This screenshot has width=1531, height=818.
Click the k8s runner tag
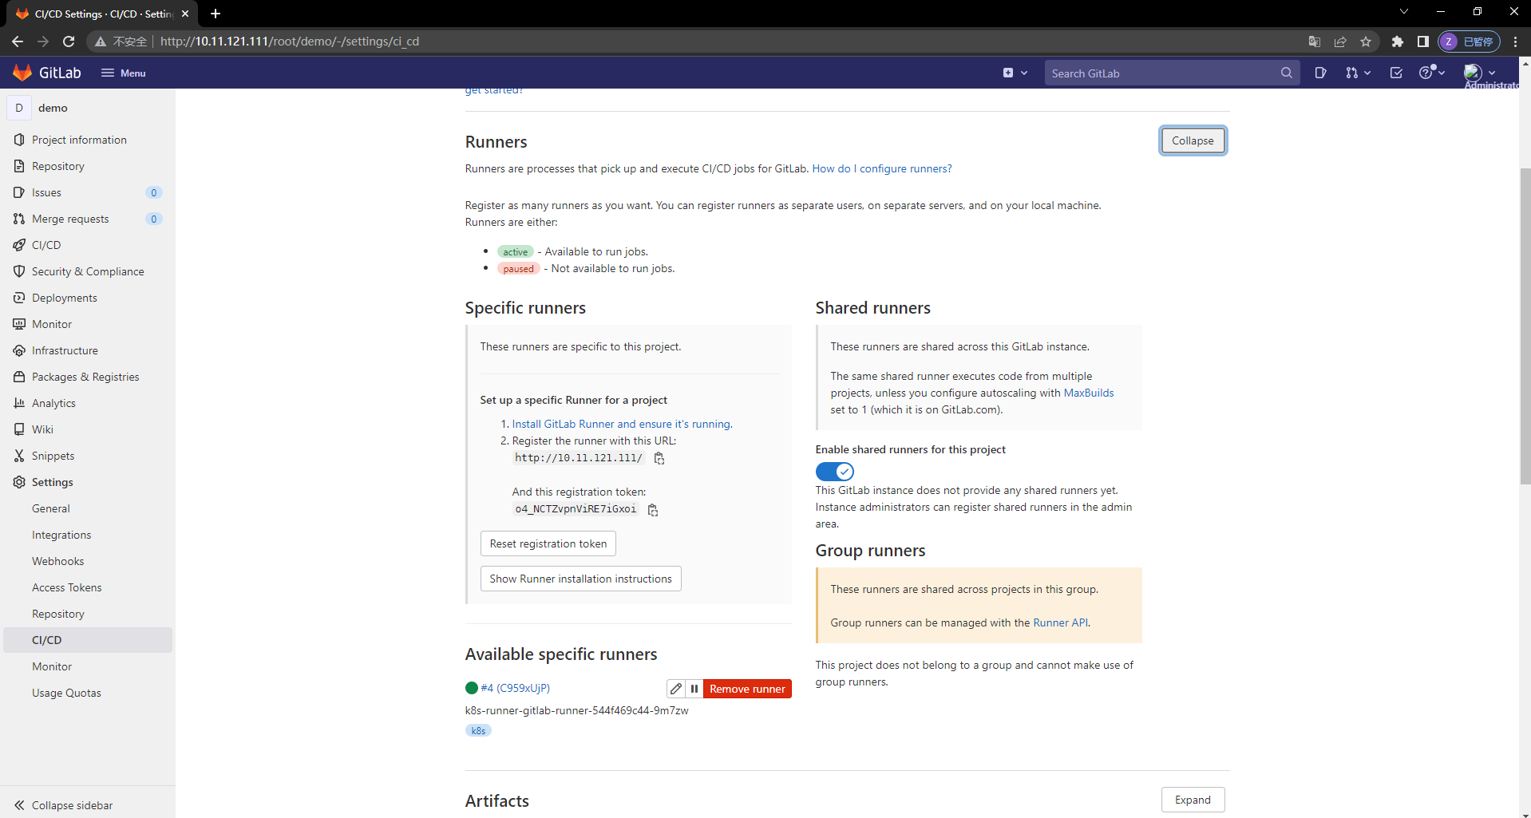tap(478, 730)
